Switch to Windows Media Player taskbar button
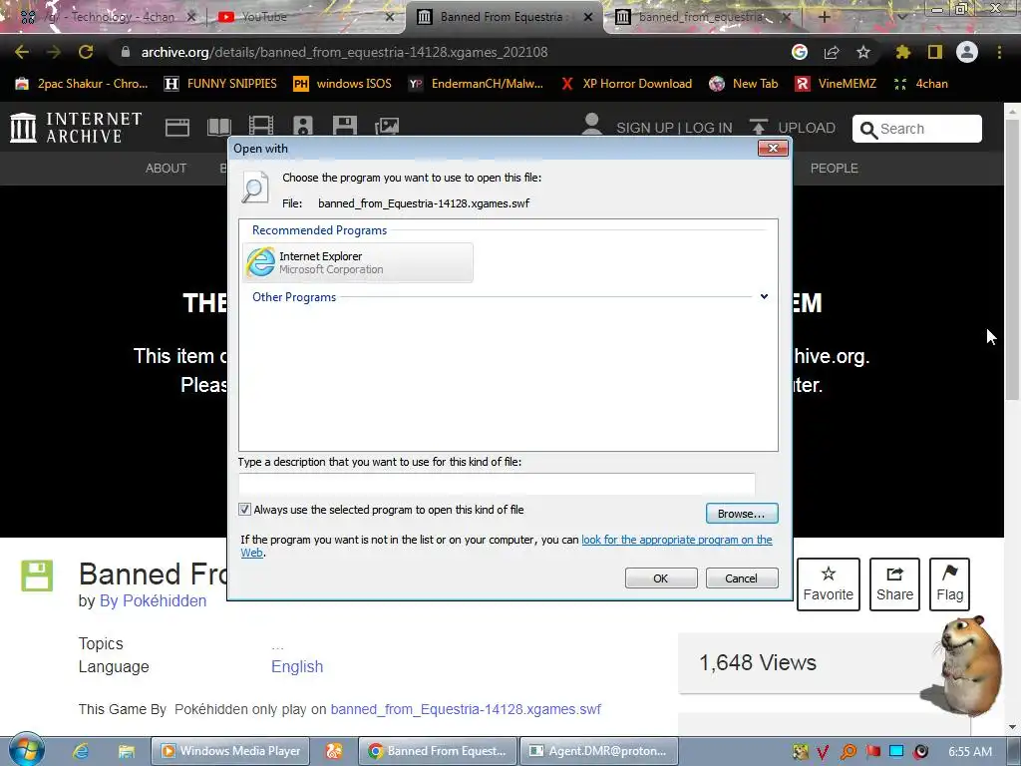This screenshot has height=766, width=1021. pos(230,751)
